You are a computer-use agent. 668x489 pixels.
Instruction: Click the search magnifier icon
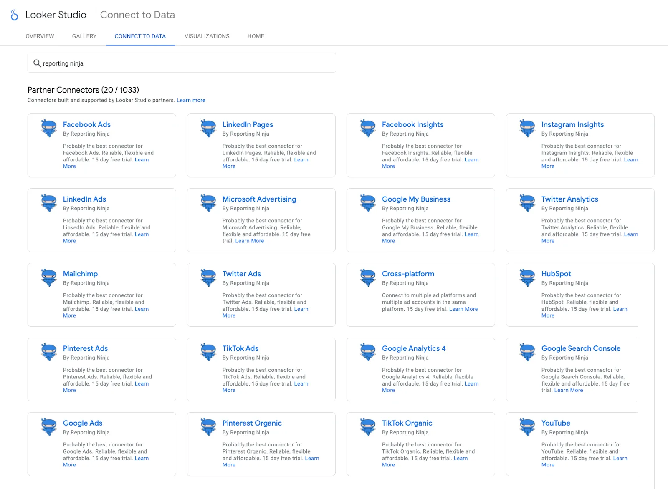pyautogui.click(x=37, y=63)
